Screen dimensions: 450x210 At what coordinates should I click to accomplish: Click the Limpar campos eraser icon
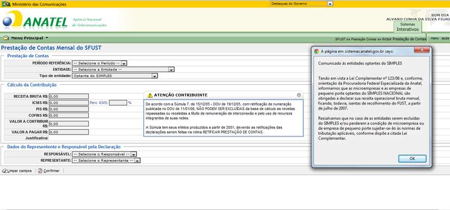(4, 171)
